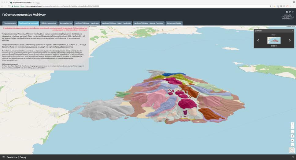Viewport: 296px width, 160px height.
Task: Click the gray limestone peninsula area
Action: (106, 110)
